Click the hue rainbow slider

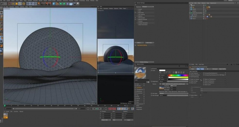[x=178, y=75]
